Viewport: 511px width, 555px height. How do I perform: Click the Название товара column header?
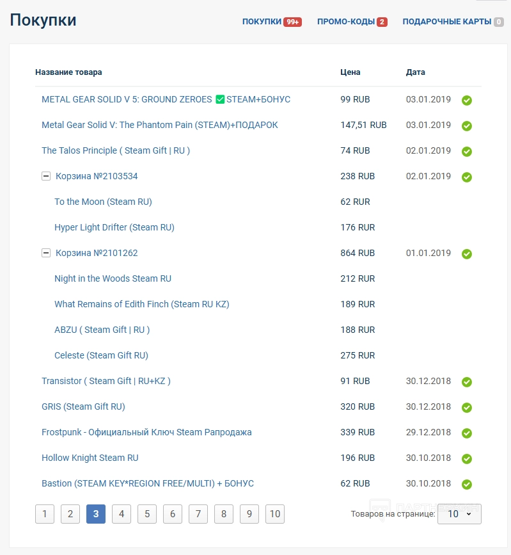(x=68, y=72)
